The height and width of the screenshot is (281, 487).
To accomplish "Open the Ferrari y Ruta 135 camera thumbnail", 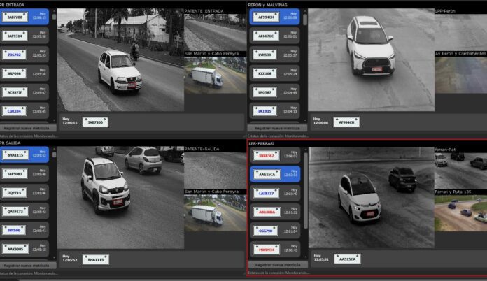I will click(461, 213).
